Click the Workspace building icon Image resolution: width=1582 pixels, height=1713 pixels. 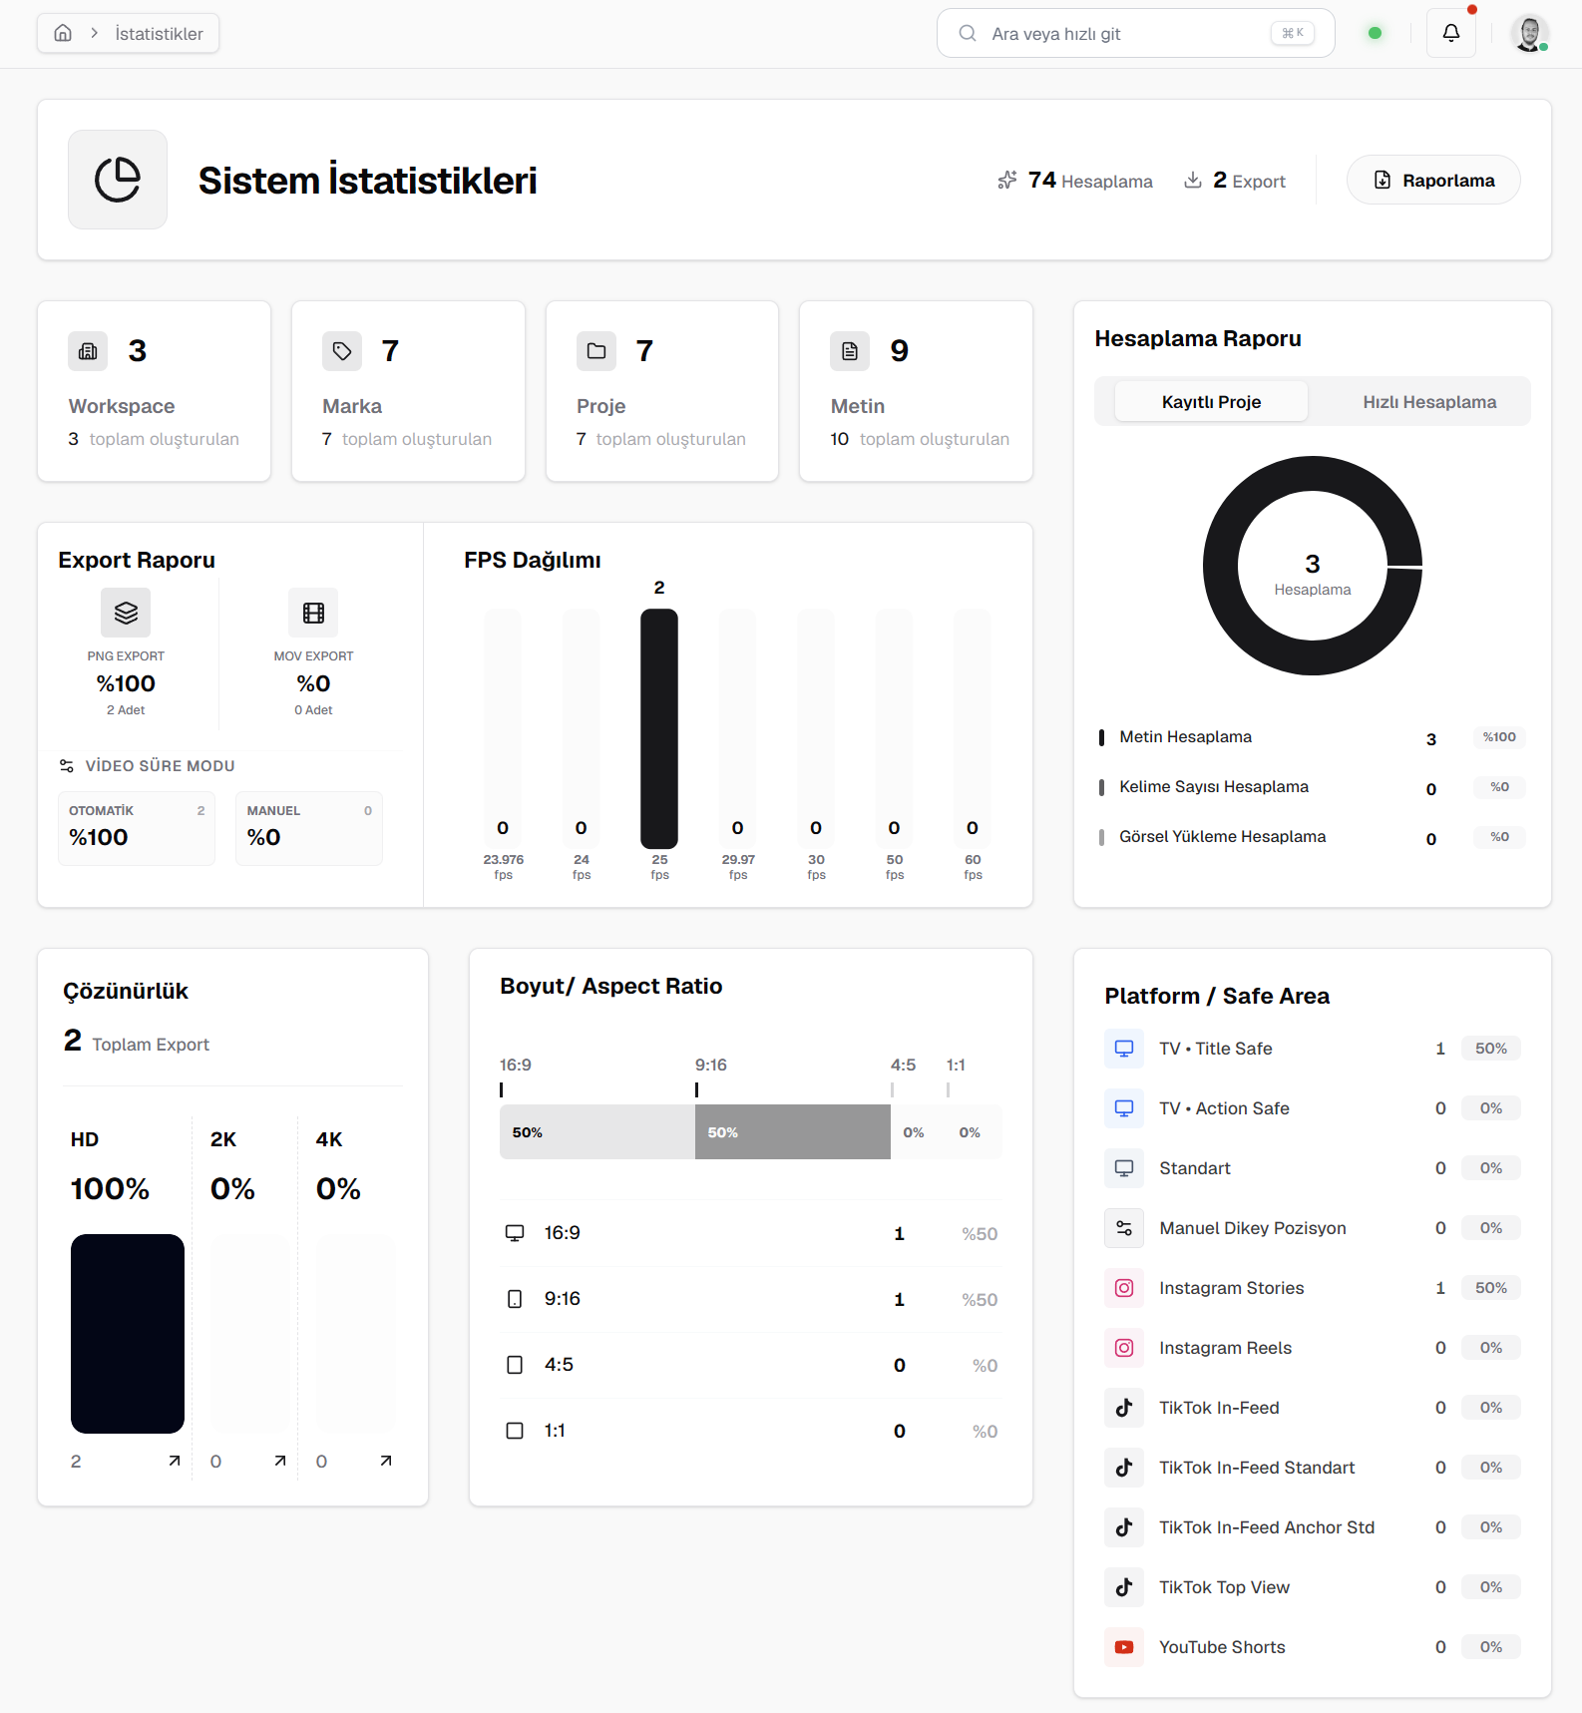pos(88,351)
